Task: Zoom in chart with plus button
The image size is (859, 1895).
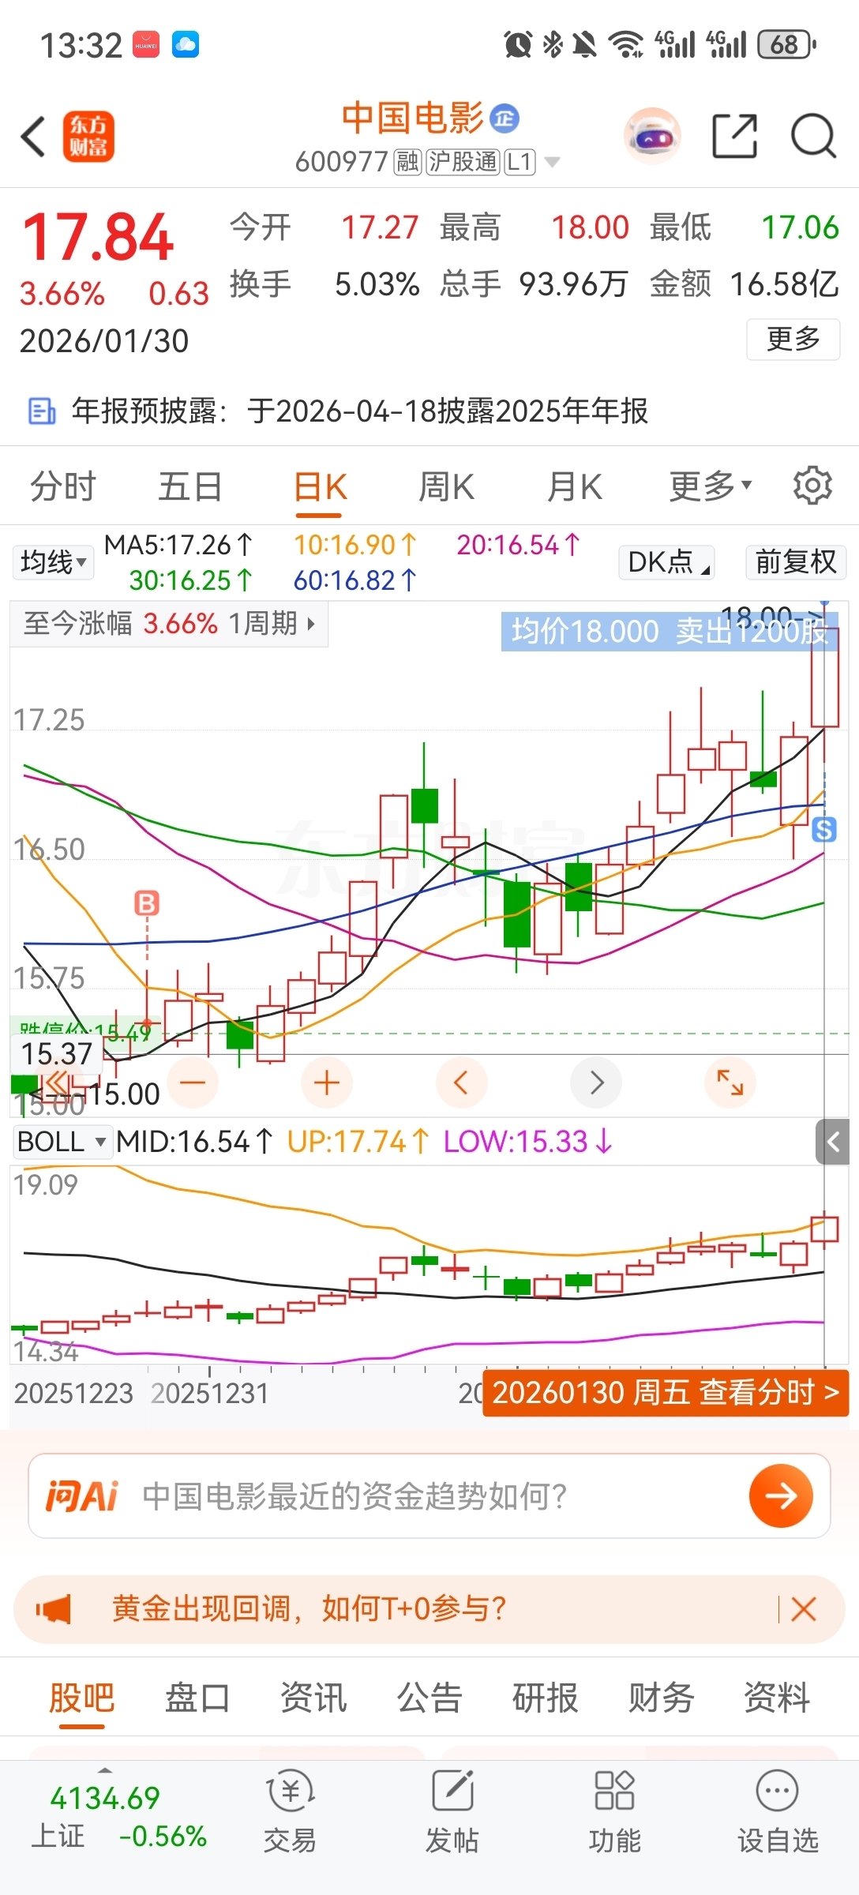Action: click(x=327, y=1082)
